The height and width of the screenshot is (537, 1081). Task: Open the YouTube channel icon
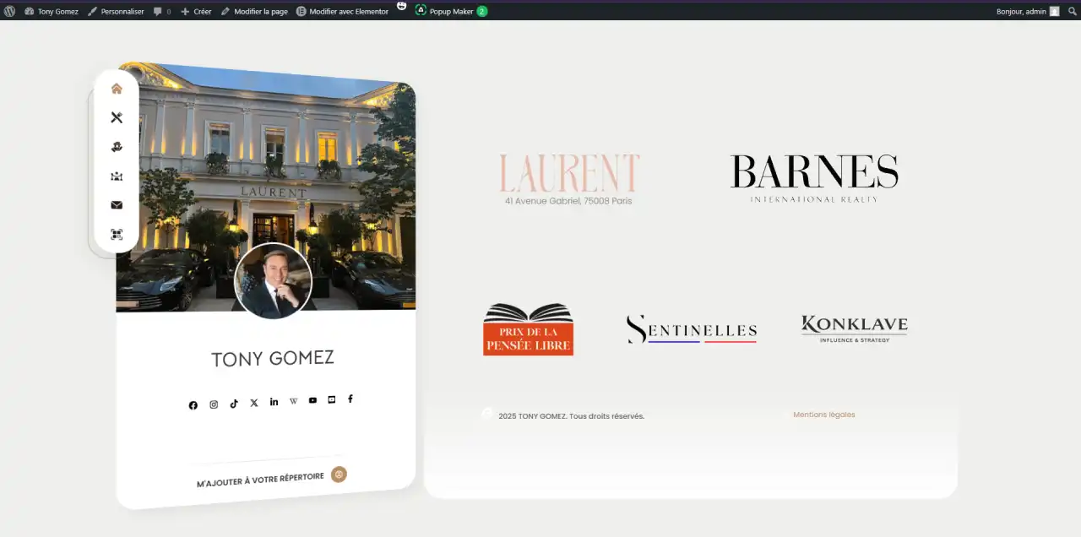pos(312,400)
